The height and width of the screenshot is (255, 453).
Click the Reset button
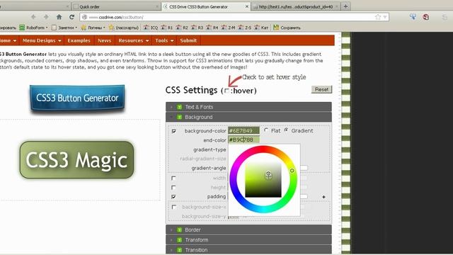tap(321, 90)
